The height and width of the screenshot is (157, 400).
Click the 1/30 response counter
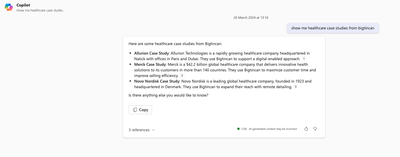[x=244, y=129]
